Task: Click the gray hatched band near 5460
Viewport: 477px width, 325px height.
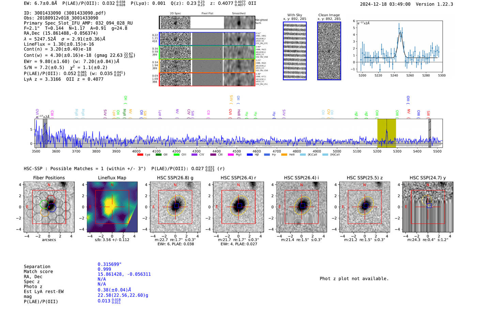Action: click(430, 133)
